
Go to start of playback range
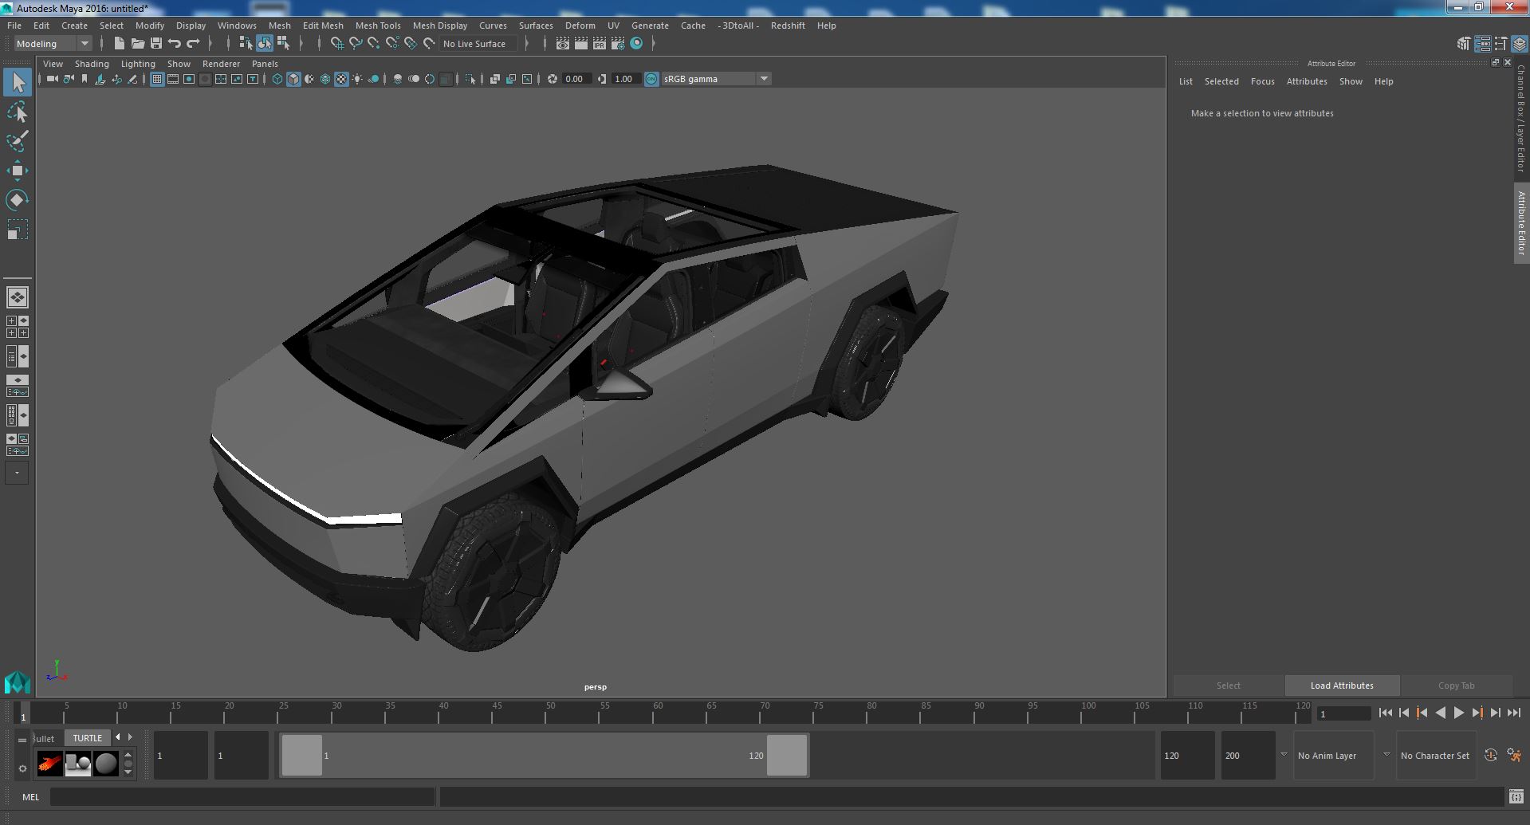pos(1385,713)
